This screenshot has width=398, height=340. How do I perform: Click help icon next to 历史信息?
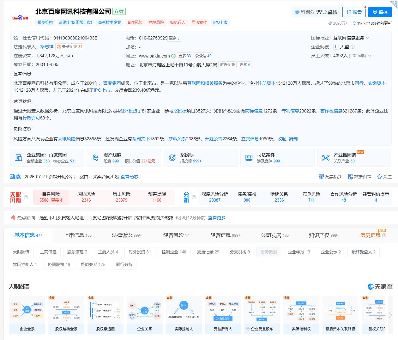pyautogui.click(x=384, y=235)
